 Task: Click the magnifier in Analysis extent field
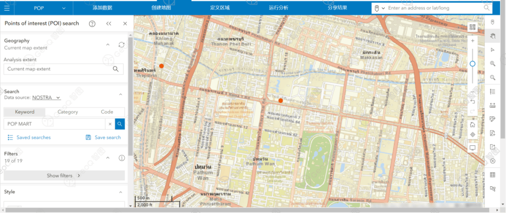coord(116,69)
